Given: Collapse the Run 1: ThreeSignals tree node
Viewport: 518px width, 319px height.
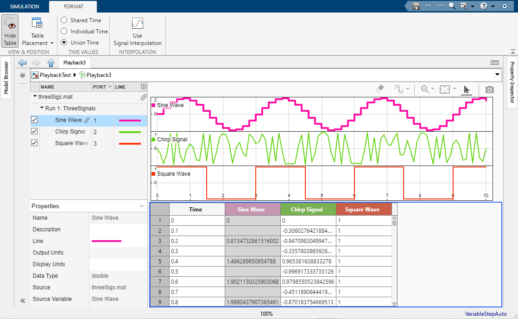Looking at the screenshot, I should [x=41, y=108].
